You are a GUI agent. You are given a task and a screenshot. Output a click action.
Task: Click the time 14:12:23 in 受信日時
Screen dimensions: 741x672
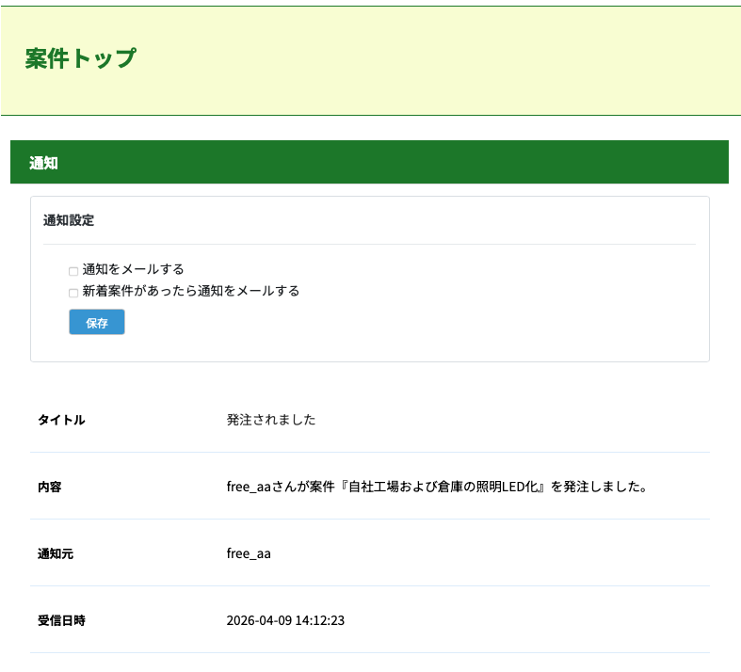click(320, 621)
